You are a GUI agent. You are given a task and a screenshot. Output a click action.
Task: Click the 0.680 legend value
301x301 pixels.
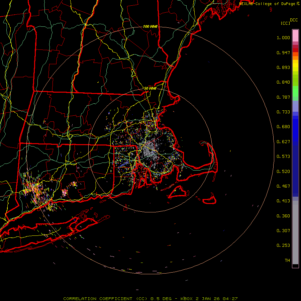pos(283,127)
